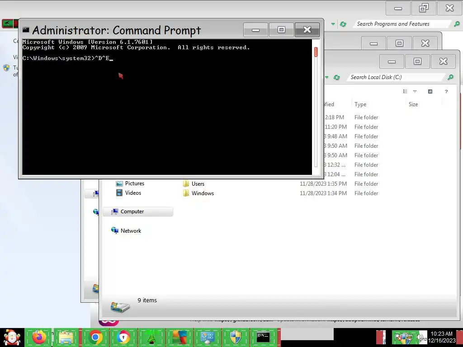Click the network status tray icon
Viewport: 463px width, 347px height.
[409, 338]
